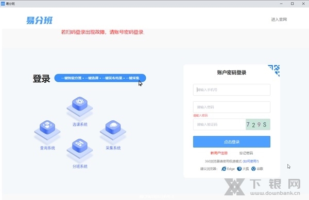Click the Chrome 谷歌 browser icon
This screenshot has width=309, height=200.
click(253, 169)
